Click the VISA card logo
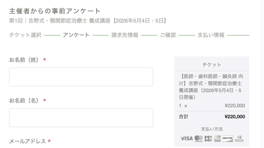This screenshot has height=148, width=264. 186,138
